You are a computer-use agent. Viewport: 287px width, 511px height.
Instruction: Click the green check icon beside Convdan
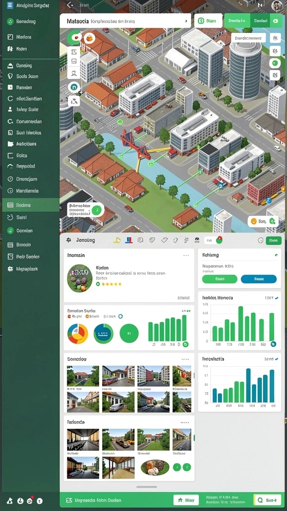pos(10,231)
